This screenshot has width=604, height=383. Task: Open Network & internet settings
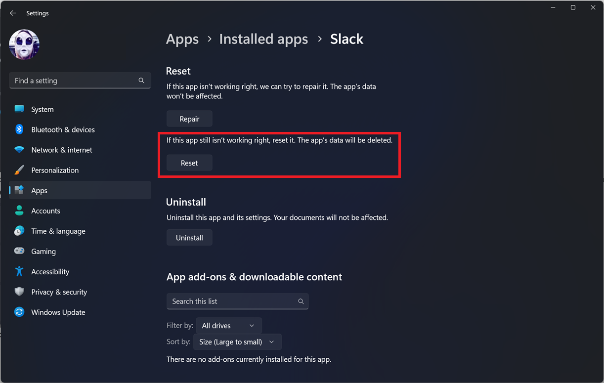pos(62,150)
